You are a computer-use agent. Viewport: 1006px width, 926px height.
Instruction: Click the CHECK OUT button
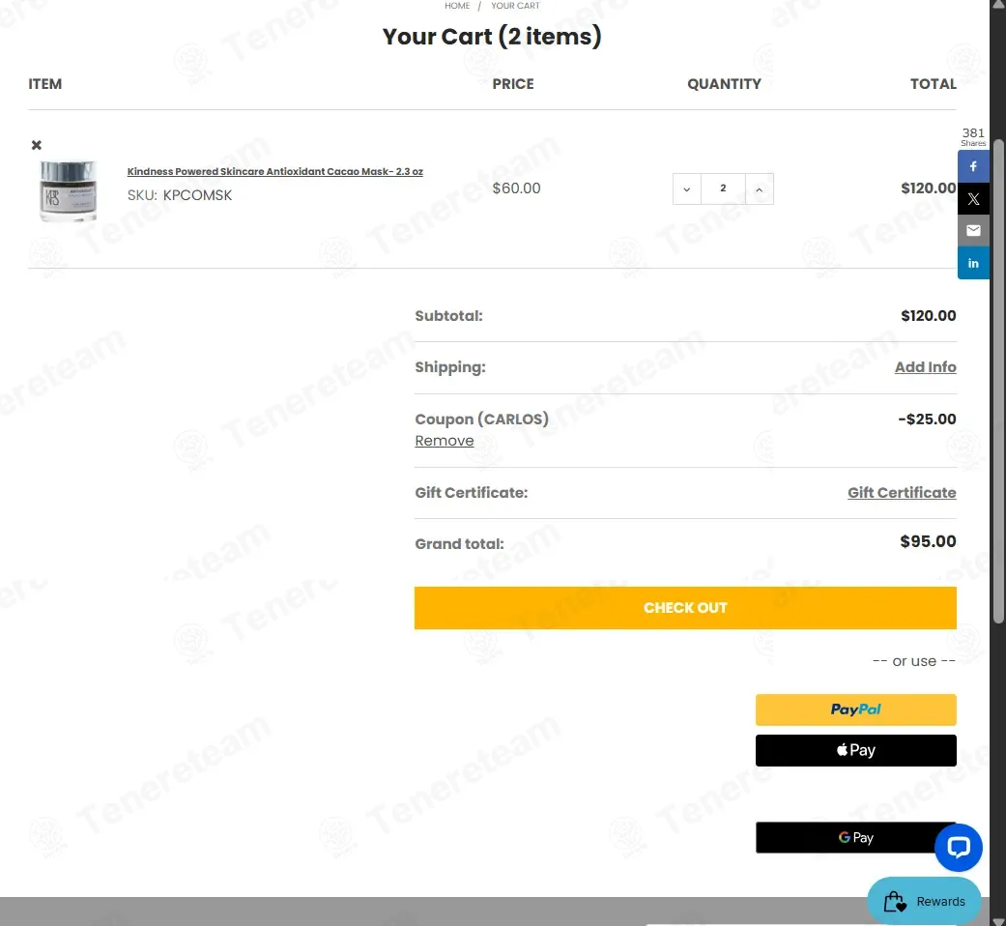(685, 608)
